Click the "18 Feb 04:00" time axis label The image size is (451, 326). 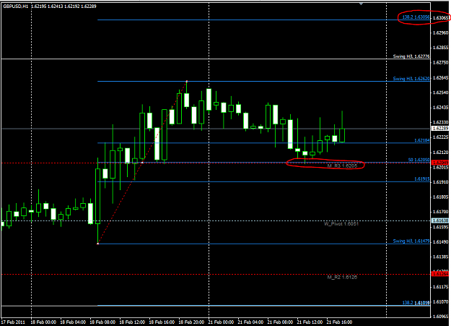[x=73, y=322]
